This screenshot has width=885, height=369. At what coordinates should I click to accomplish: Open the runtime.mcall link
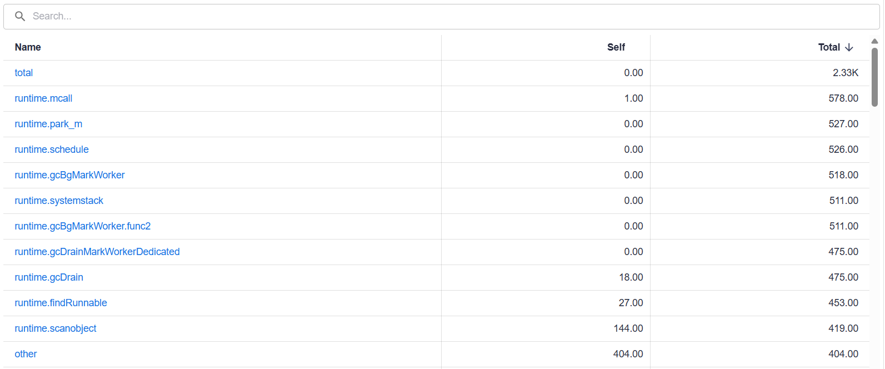click(x=43, y=99)
